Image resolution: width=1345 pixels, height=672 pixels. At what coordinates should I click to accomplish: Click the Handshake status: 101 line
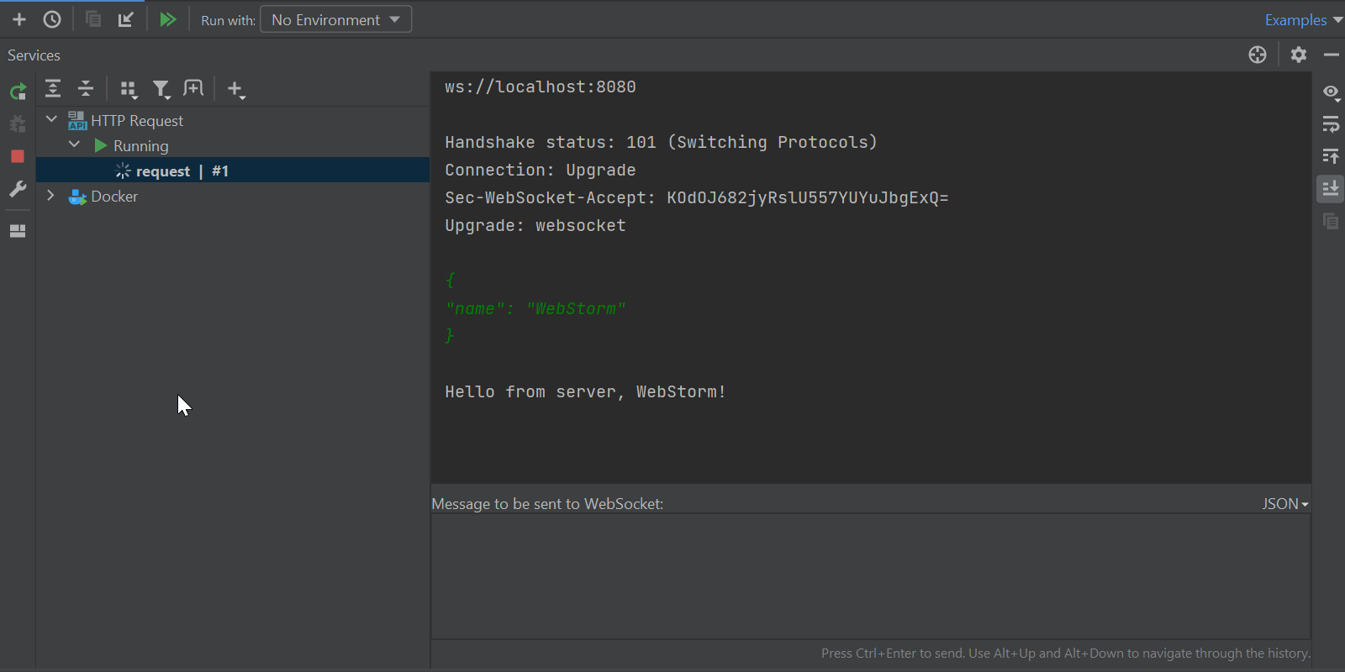661,142
